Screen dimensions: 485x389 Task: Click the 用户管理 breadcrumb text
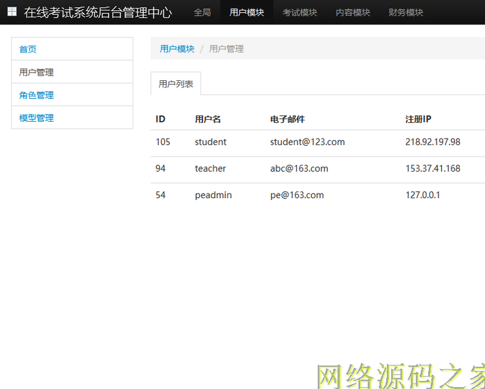(226, 49)
